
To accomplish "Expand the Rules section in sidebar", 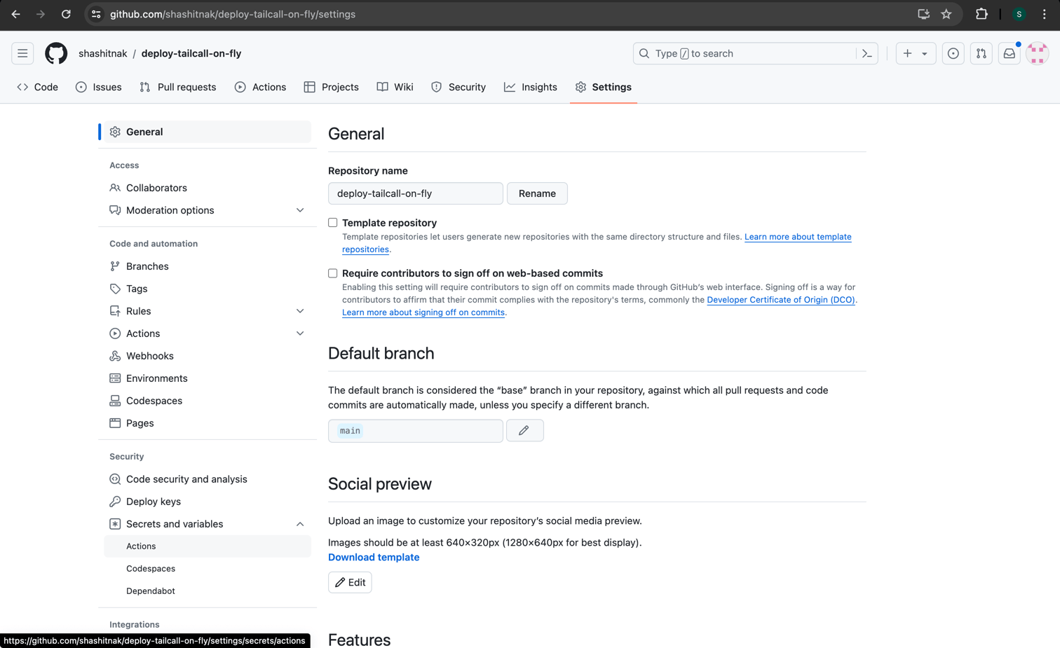I will 300,311.
